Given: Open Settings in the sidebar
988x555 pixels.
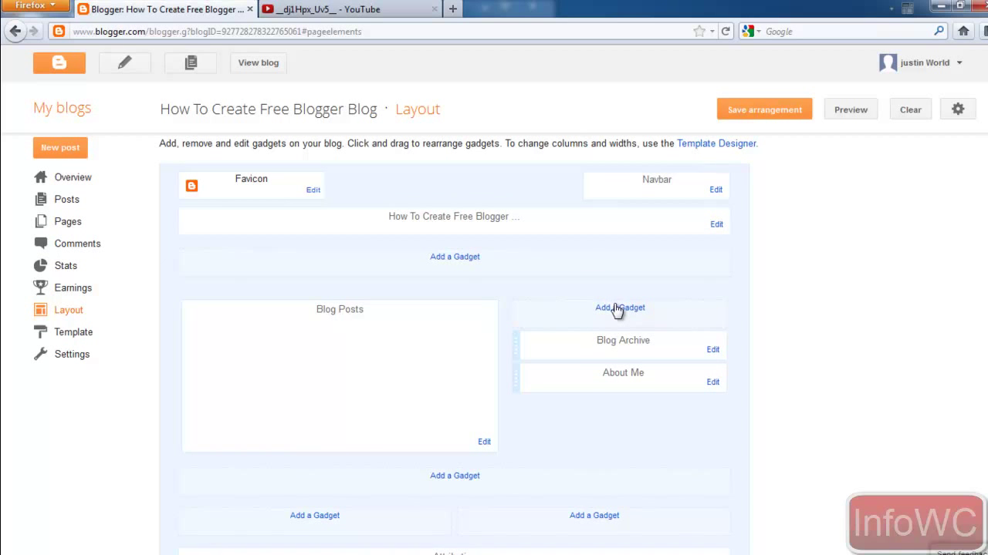Looking at the screenshot, I should tap(72, 354).
